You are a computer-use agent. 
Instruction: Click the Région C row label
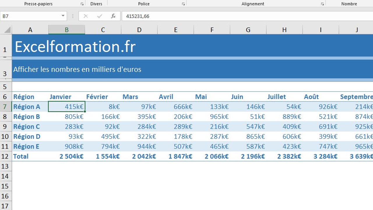click(x=30, y=127)
